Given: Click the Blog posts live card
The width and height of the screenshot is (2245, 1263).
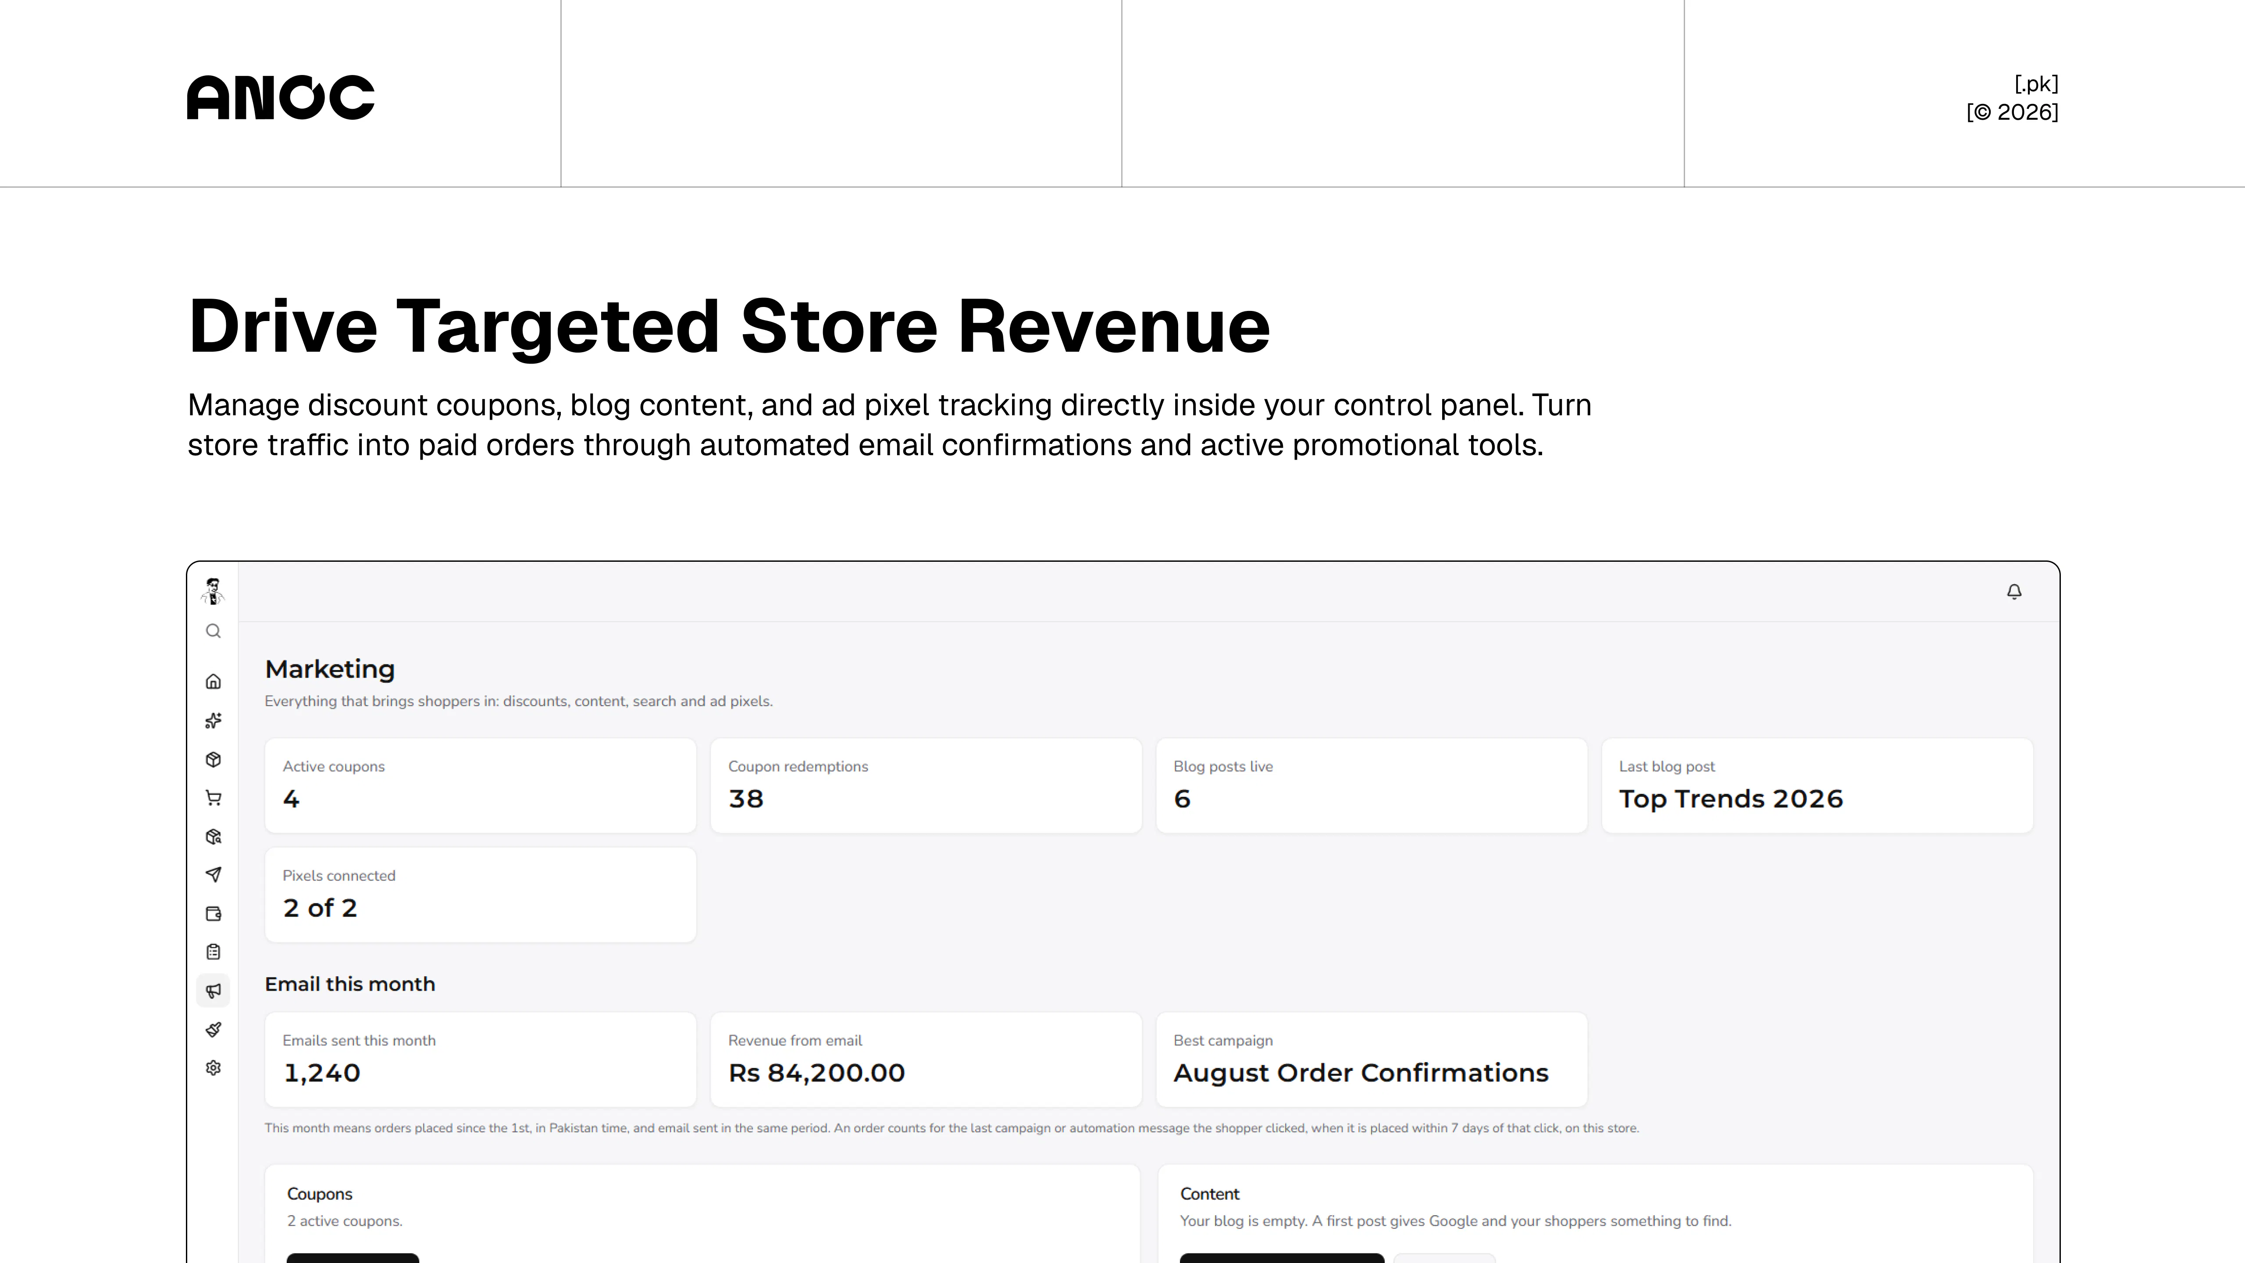Looking at the screenshot, I should (x=1372, y=785).
